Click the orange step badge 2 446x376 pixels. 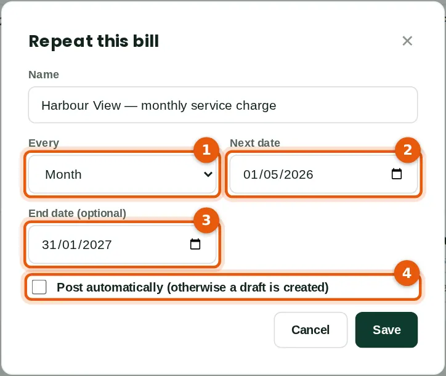pos(408,150)
